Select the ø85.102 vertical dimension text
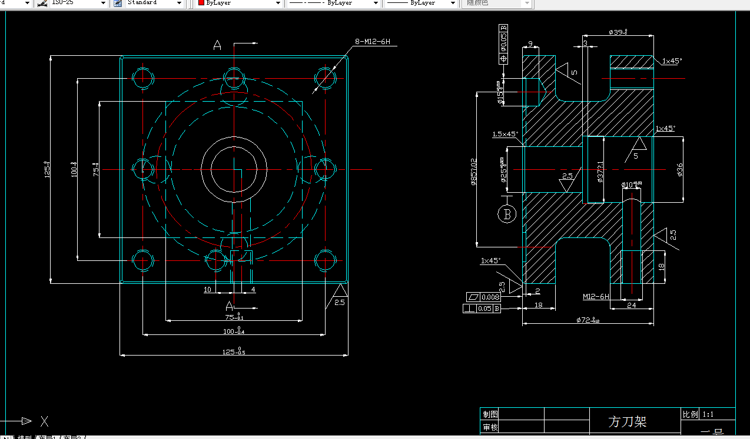This screenshot has height=439, width=750. (x=473, y=172)
